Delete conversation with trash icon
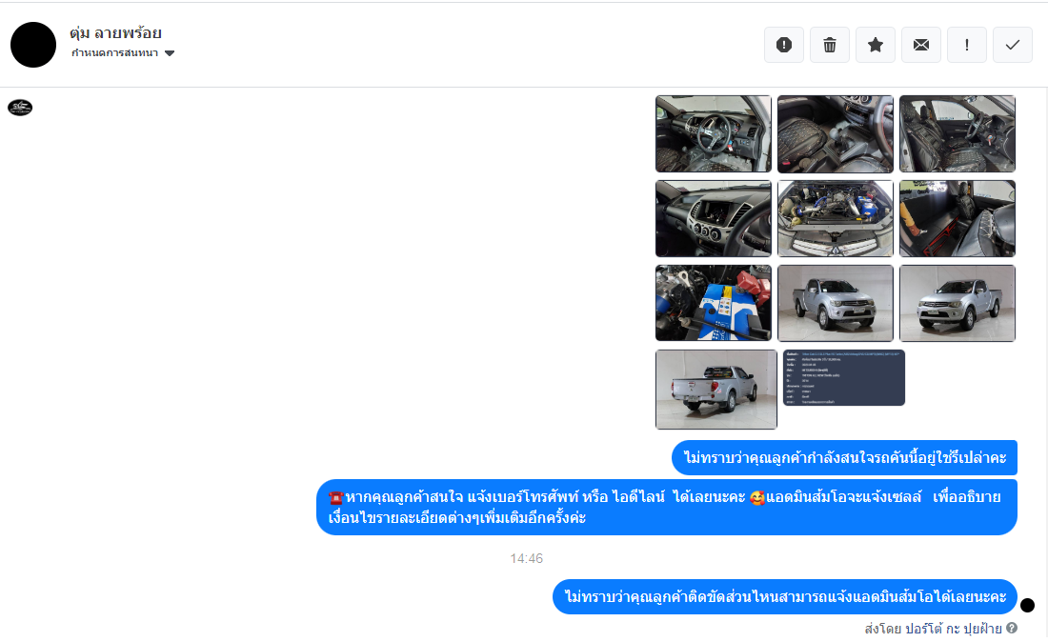1048x642 pixels. pyautogui.click(x=830, y=45)
